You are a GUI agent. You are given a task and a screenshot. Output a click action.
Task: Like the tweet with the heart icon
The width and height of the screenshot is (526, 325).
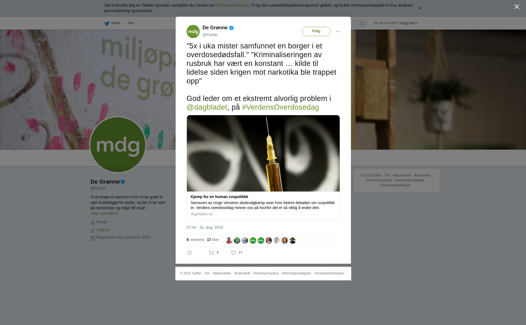(x=233, y=253)
